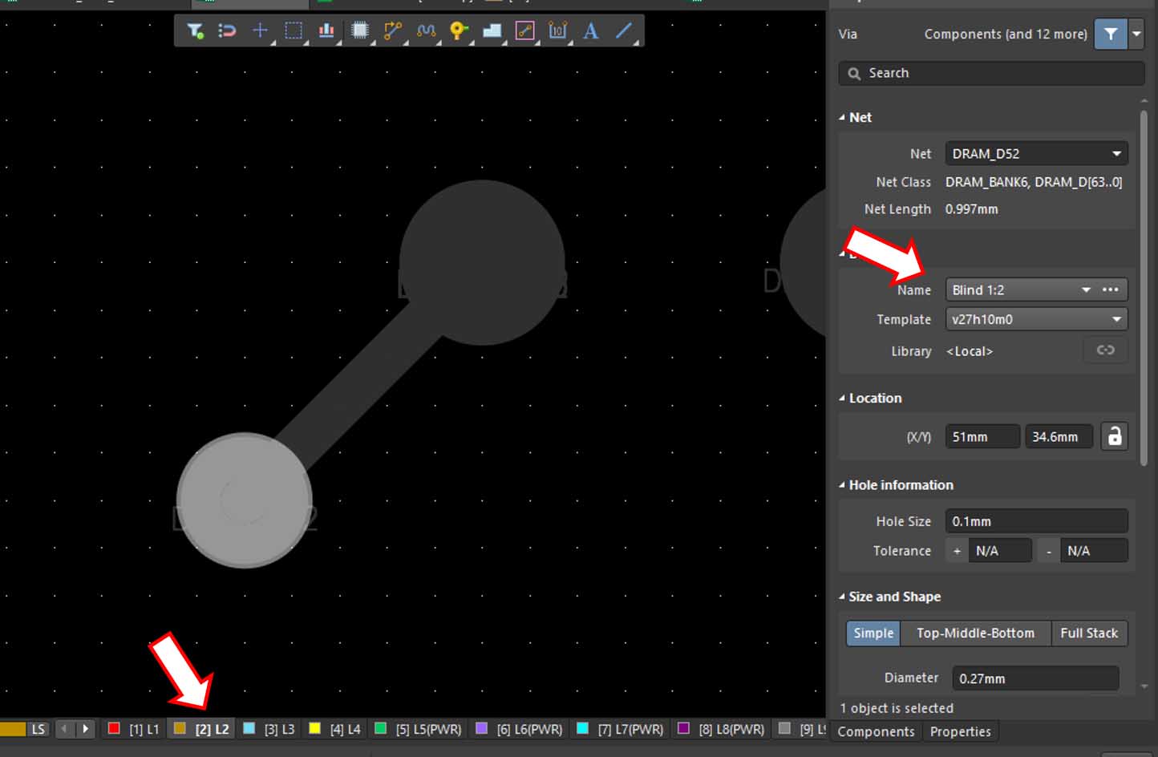Click the Snap Options magnet icon
The width and height of the screenshot is (1158, 757).
(x=227, y=31)
